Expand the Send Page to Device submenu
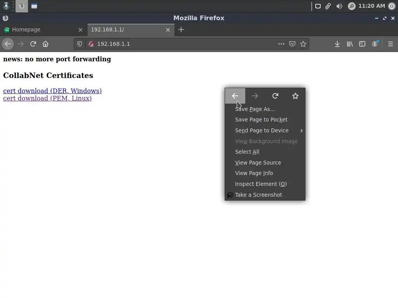 click(265, 130)
